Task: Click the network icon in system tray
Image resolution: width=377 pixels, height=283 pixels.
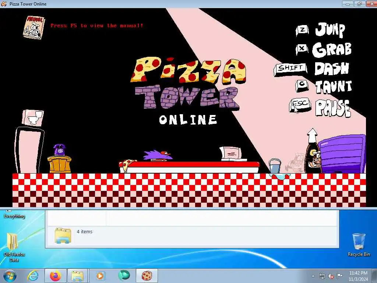Action: click(x=322, y=276)
